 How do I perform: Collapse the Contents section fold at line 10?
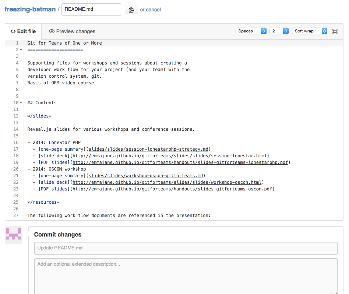21,102
